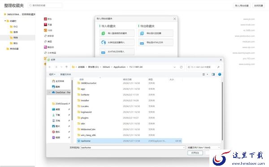269x167 pixels.
Task: Click the magnifier icon in the dialog search box
Action: click(218, 67)
